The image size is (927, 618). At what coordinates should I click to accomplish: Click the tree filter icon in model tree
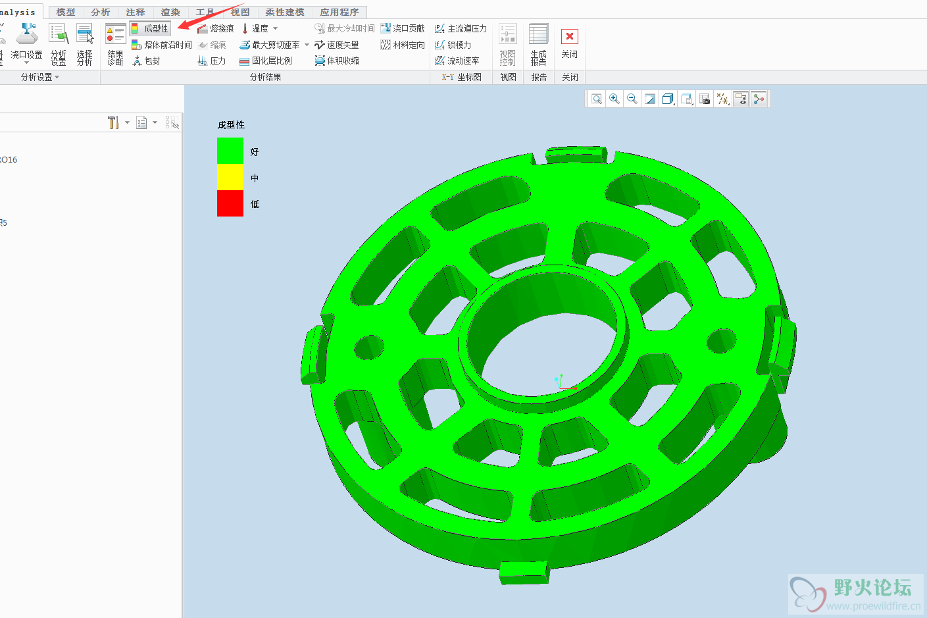pos(172,122)
